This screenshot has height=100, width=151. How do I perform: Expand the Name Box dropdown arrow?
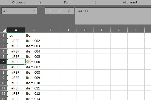34,11
